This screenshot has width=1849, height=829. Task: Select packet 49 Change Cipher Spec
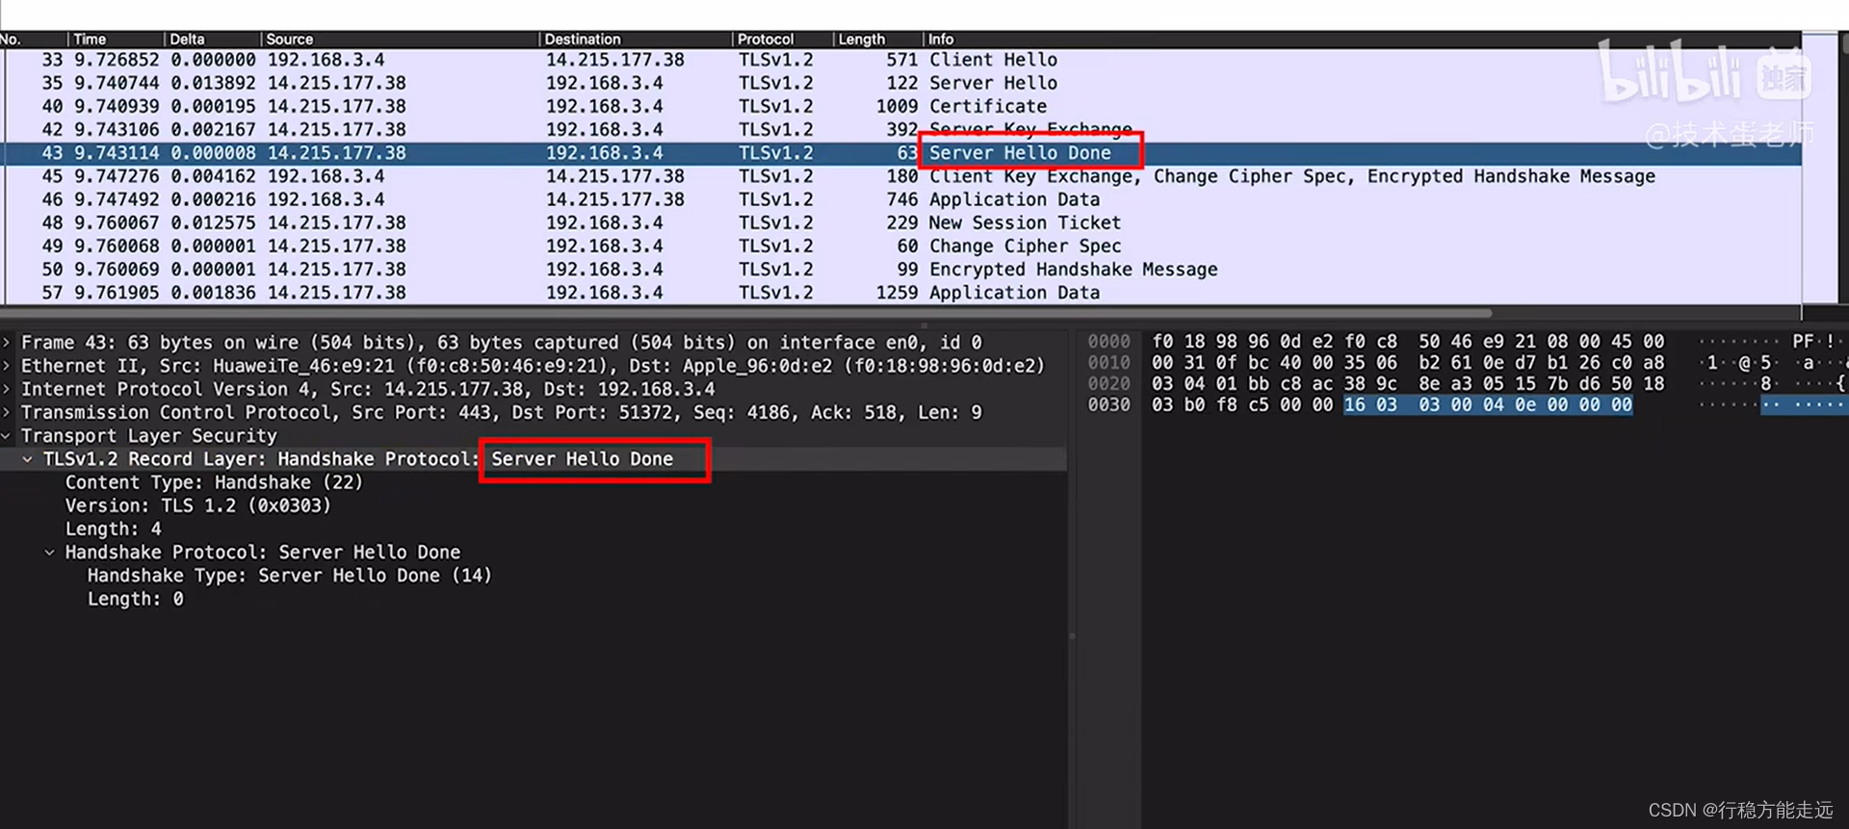click(902, 246)
